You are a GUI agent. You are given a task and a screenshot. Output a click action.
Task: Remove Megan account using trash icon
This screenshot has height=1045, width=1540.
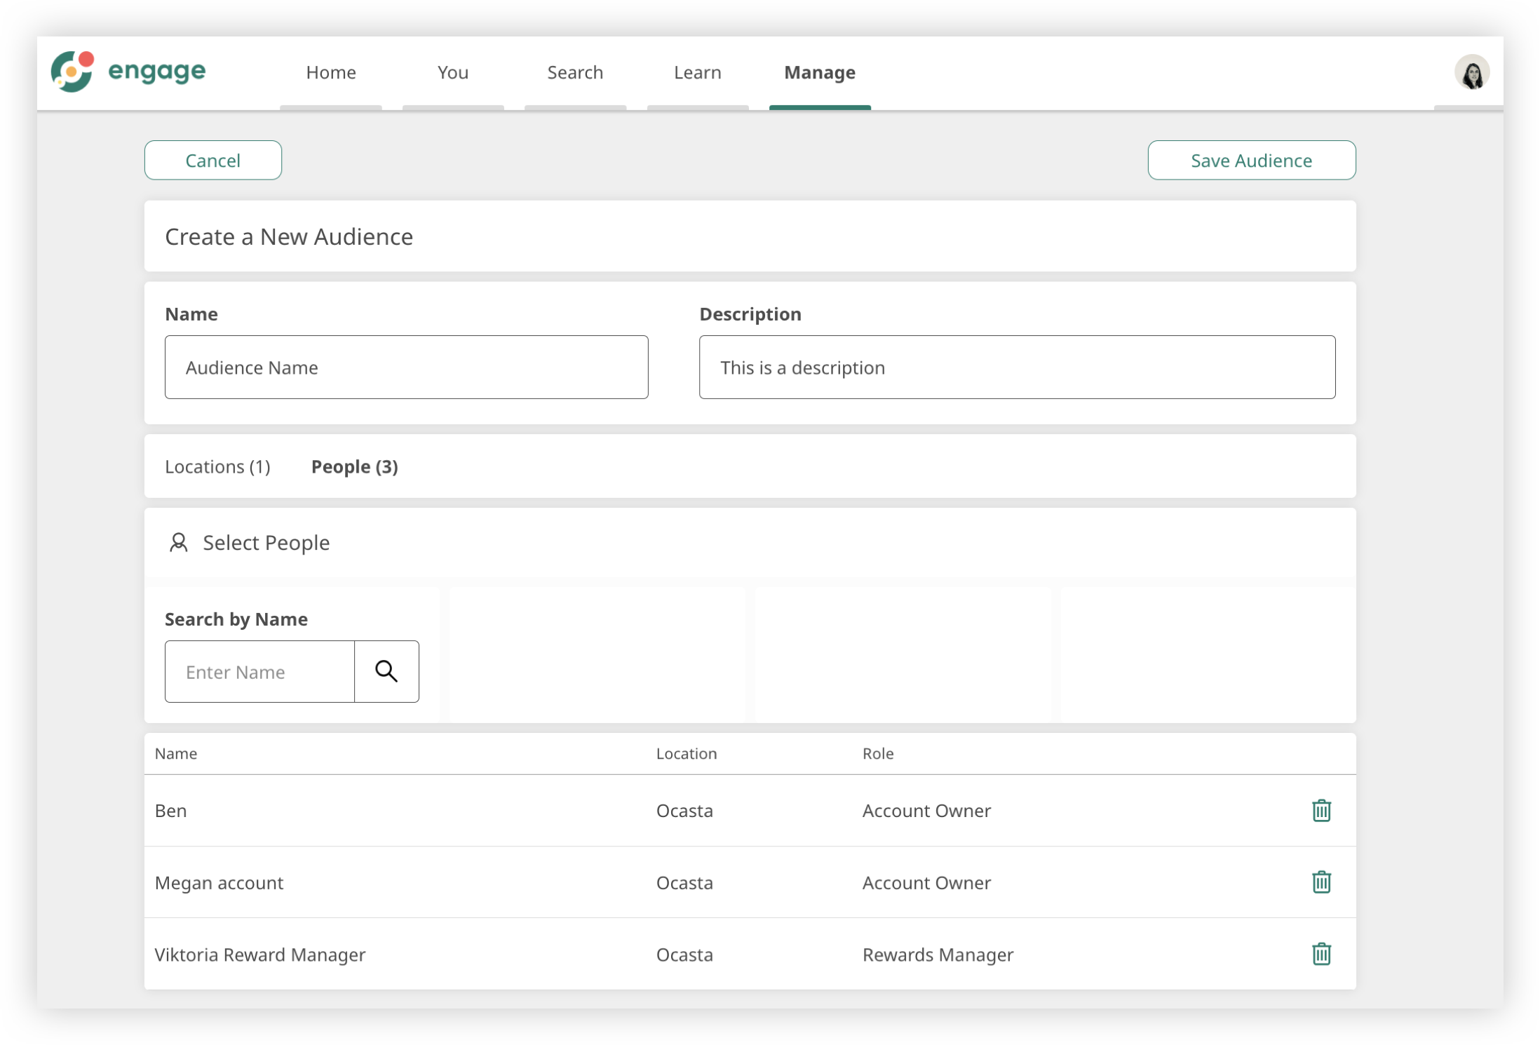[1321, 882]
